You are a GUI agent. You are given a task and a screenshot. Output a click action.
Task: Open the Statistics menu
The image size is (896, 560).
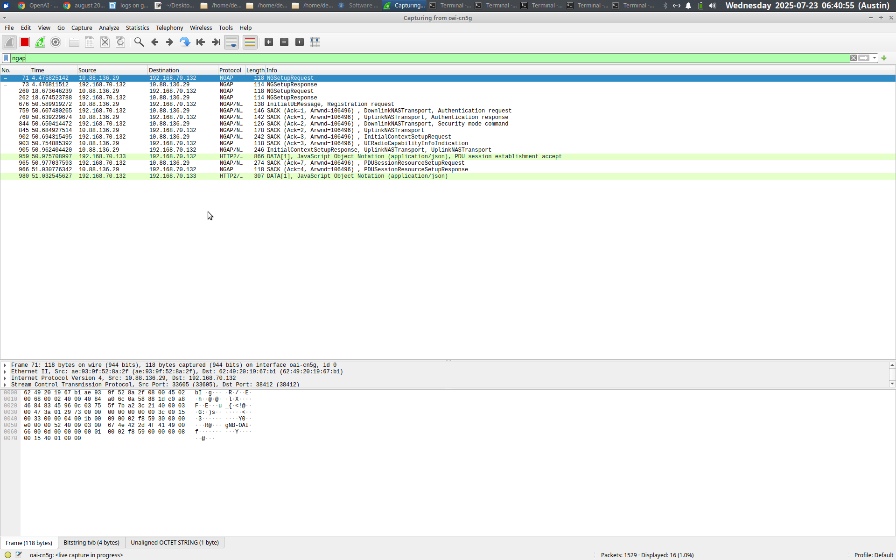137,28
